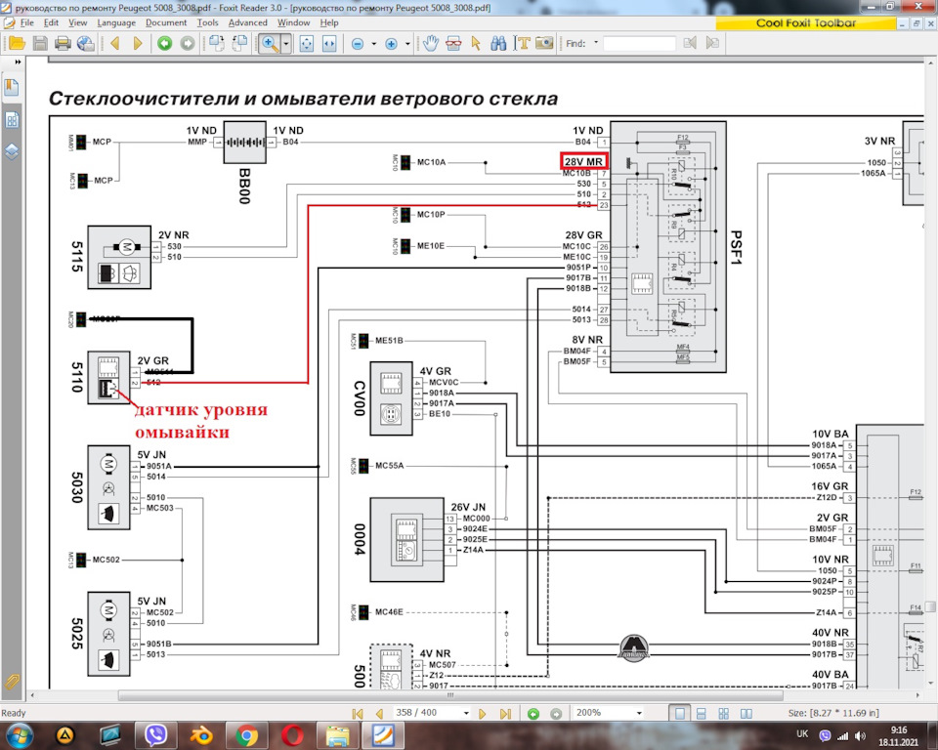Open the Language menu

(x=116, y=22)
